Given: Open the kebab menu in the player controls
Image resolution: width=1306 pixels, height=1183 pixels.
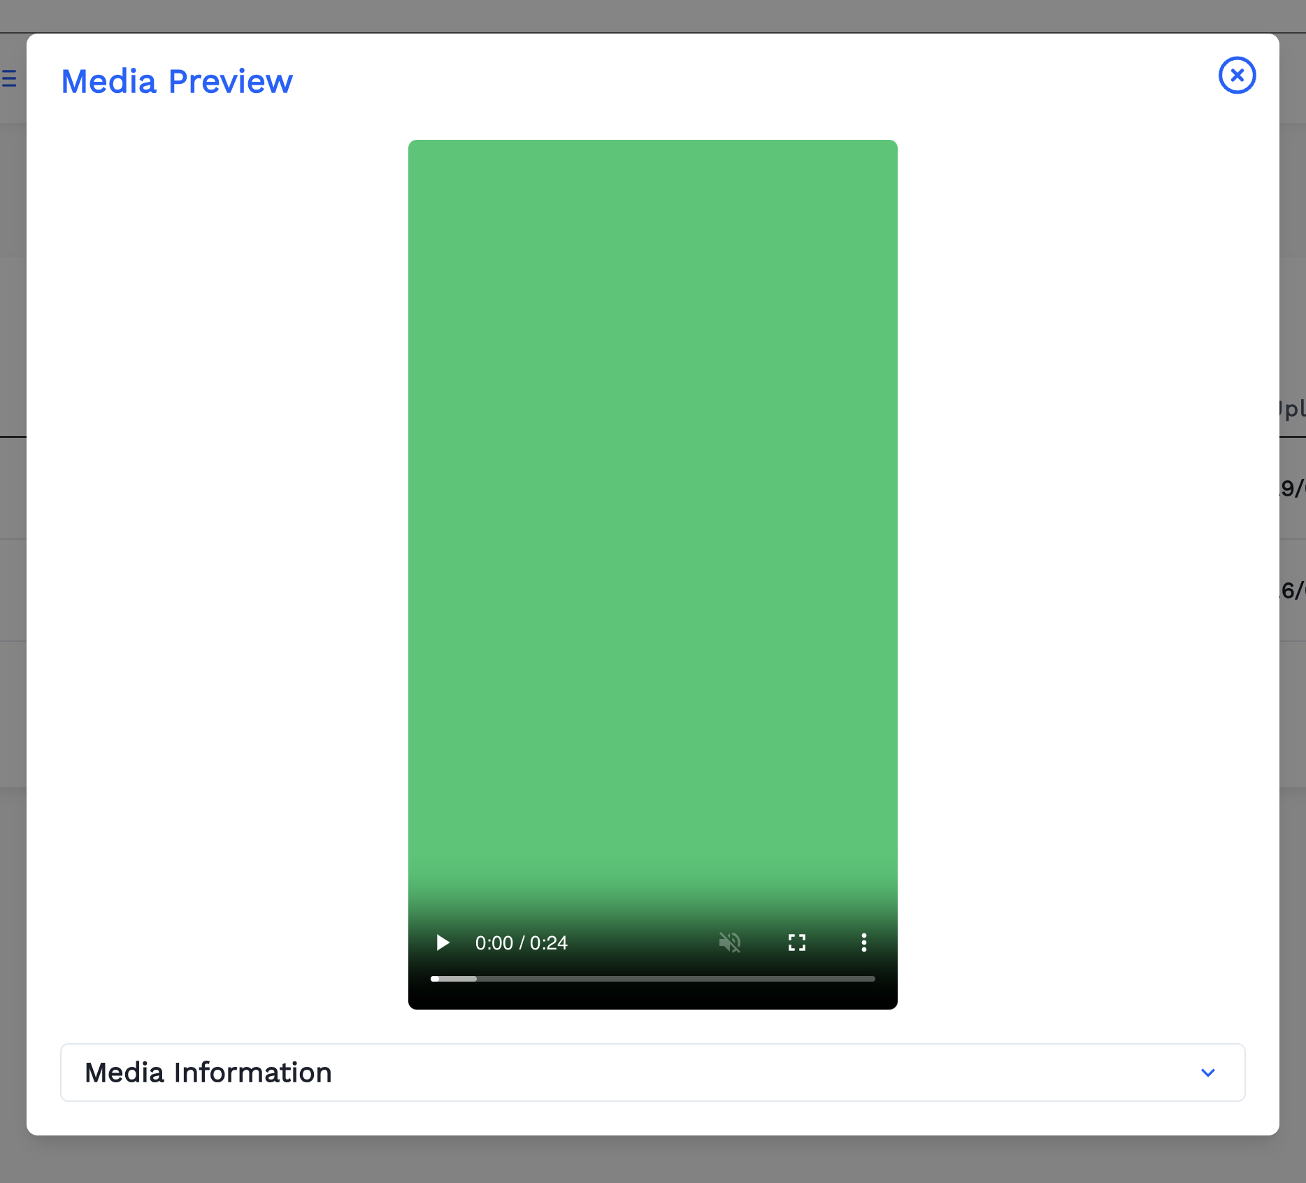Looking at the screenshot, I should pos(864,942).
